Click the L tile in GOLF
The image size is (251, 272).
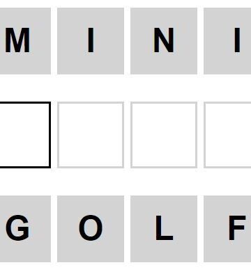pos(164,229)
